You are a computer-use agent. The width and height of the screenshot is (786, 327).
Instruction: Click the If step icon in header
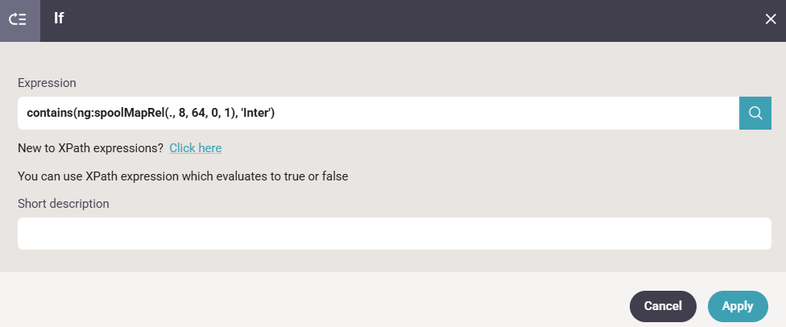[18, 20]
